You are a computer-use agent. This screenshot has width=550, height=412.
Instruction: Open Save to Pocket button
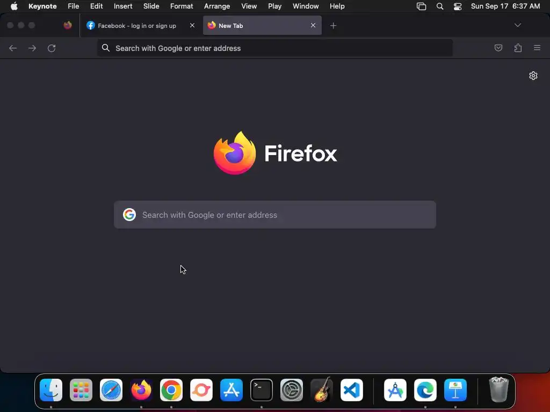coord(498,48)
